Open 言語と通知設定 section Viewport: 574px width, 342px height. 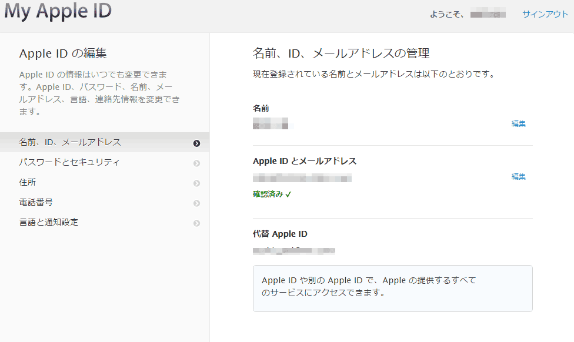point(49,222)
